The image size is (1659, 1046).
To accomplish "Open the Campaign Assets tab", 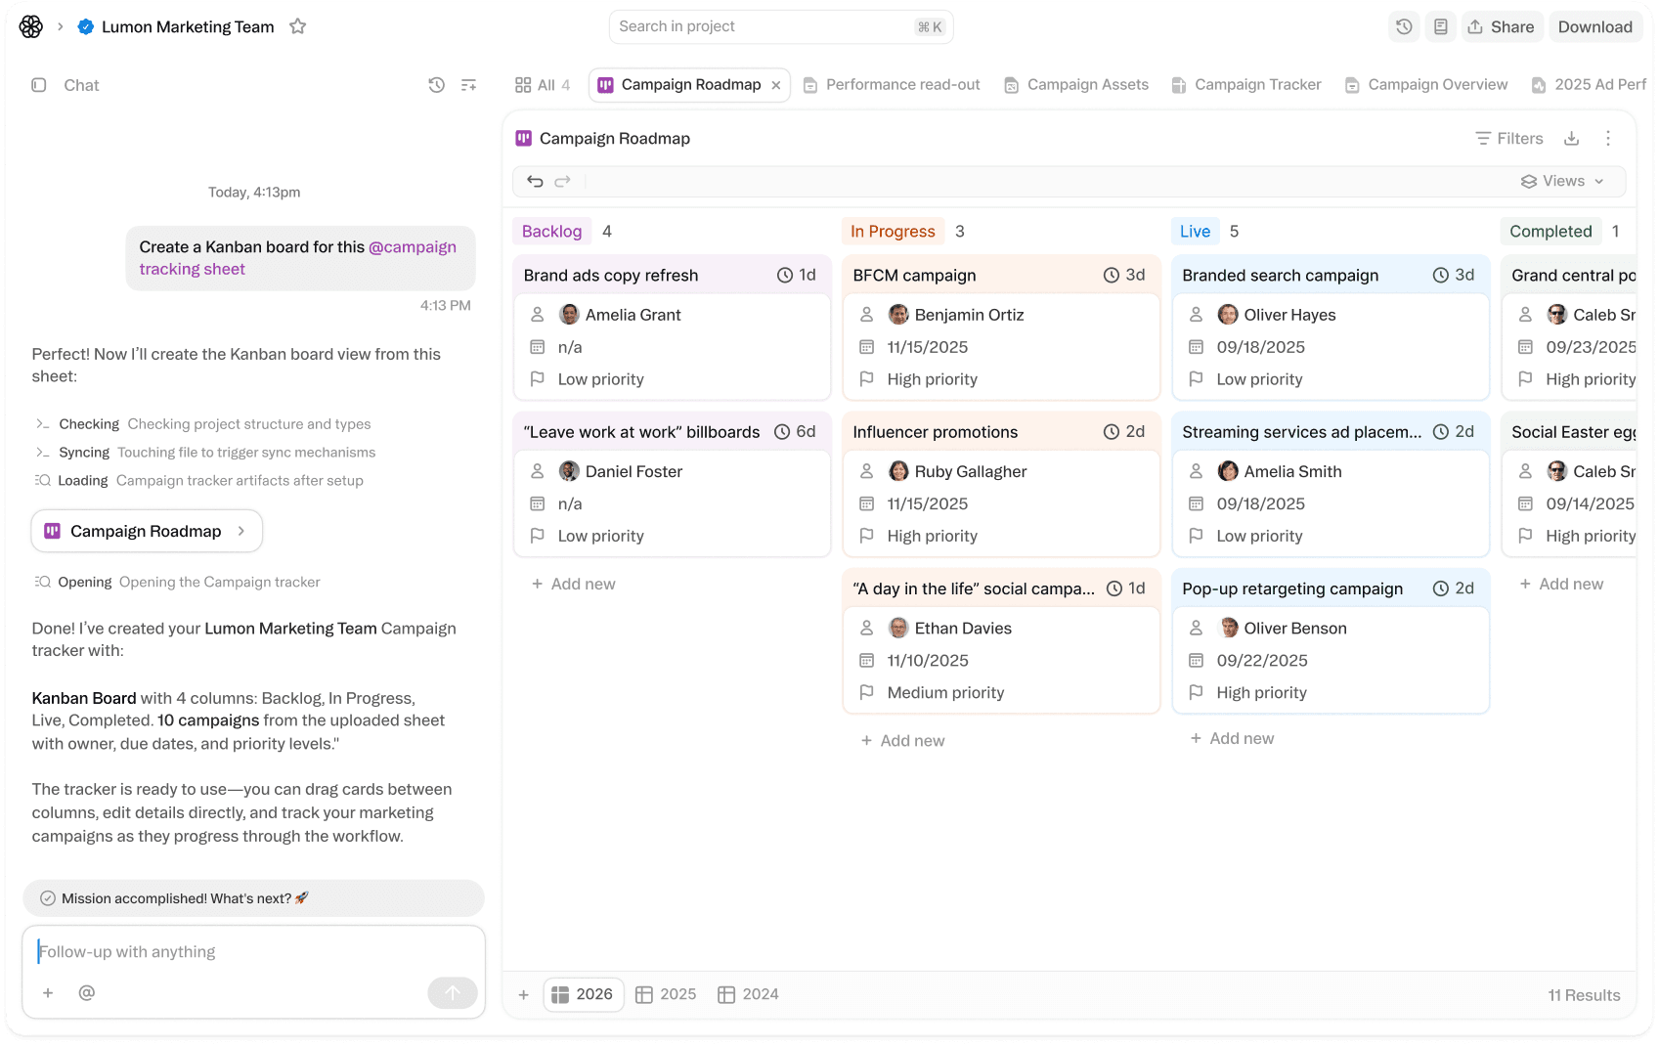I will [x=1075, y=84].
